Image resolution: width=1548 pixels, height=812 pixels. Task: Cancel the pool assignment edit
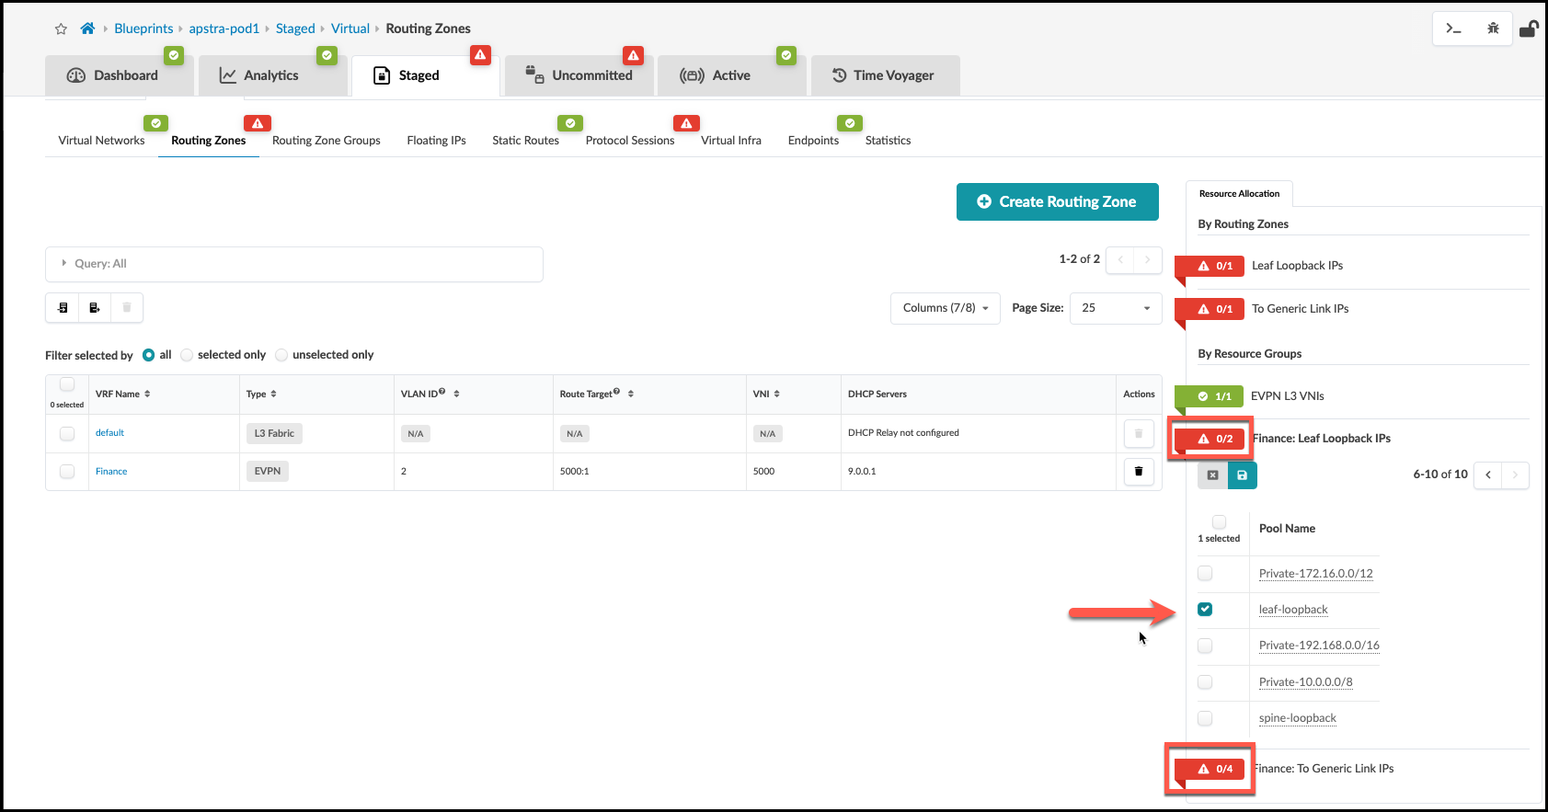[1212, 475]
